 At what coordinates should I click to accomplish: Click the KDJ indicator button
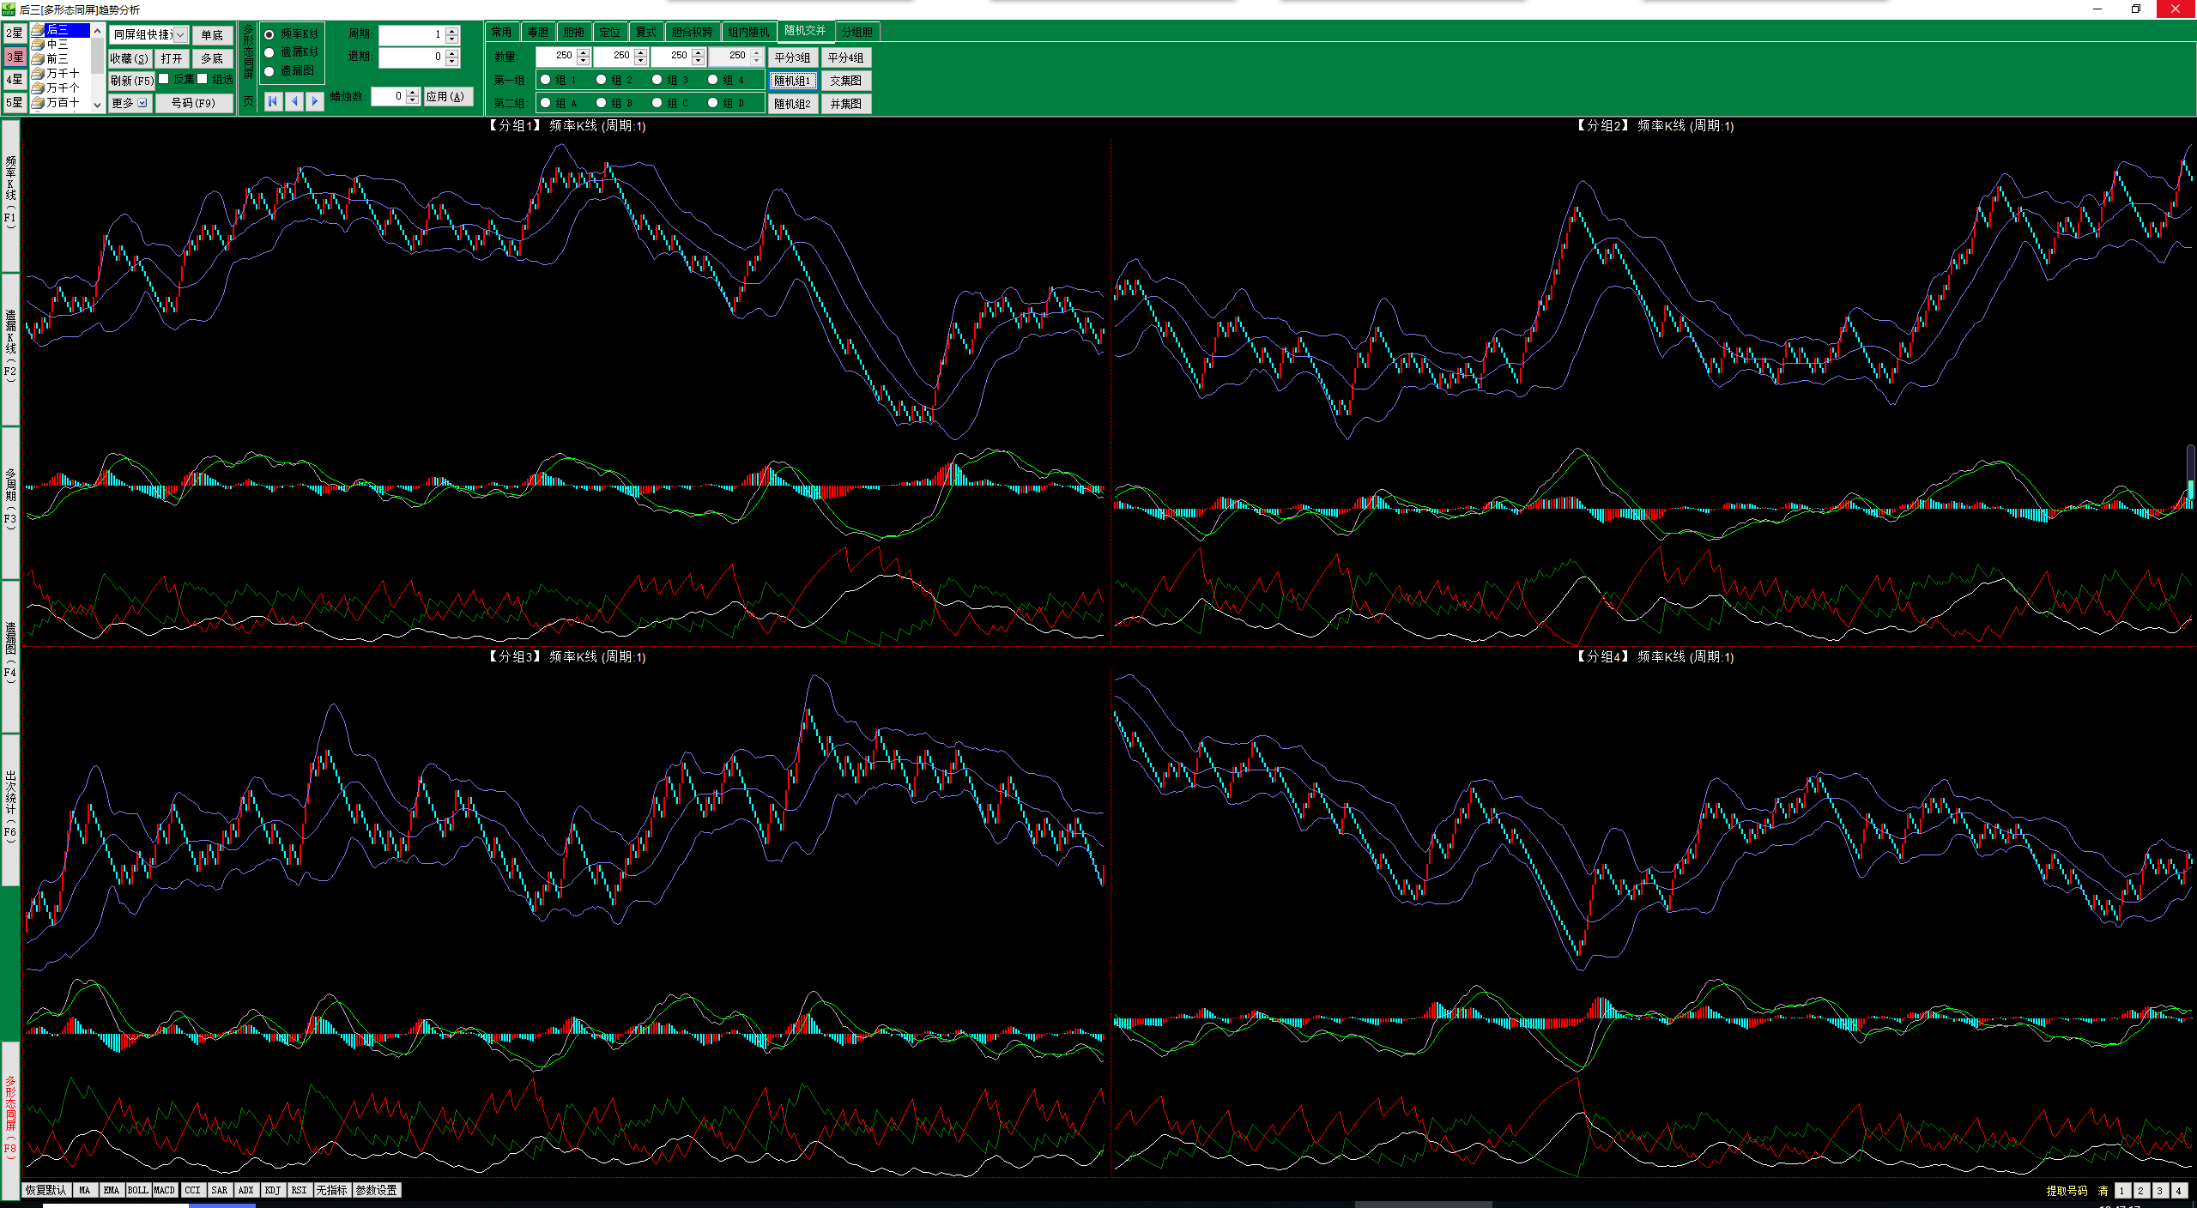(x=272, y=1190)
